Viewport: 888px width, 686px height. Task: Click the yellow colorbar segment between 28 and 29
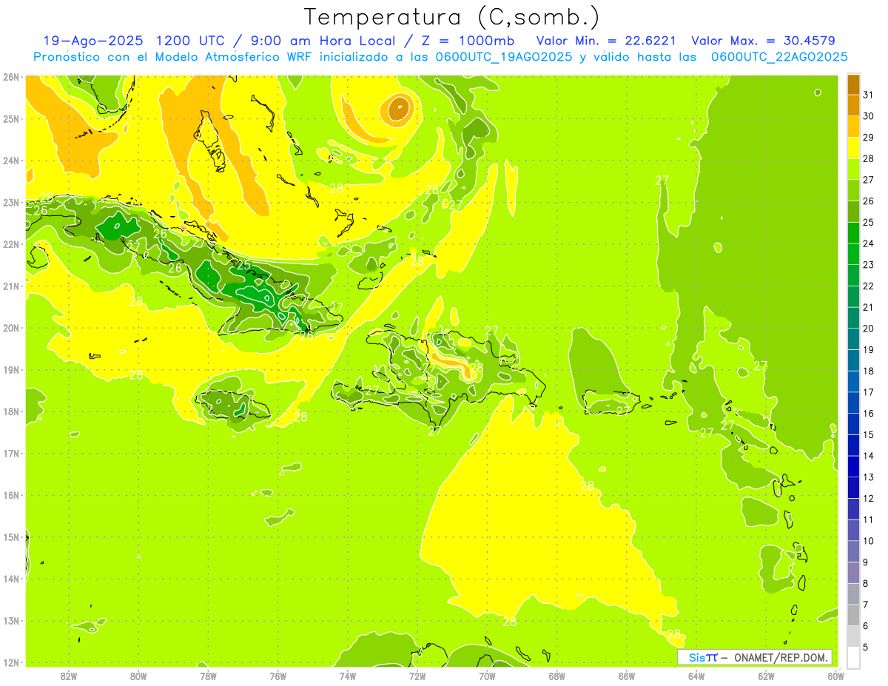[x=853, y=148]
